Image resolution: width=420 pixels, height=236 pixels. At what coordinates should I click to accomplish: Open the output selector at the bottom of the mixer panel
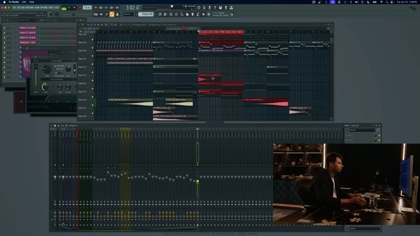point(364,228)
